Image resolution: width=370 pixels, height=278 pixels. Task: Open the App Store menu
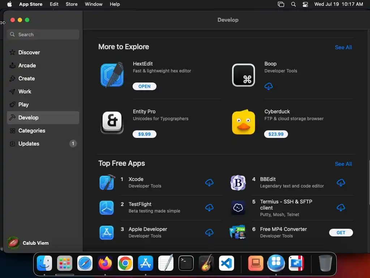pyautogui.click(x=31, y=4)
